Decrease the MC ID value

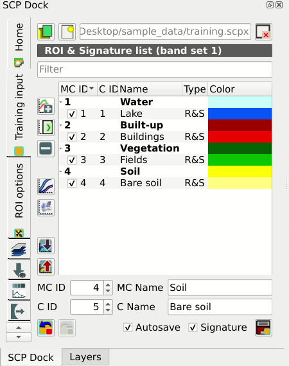tap(108, 291)
